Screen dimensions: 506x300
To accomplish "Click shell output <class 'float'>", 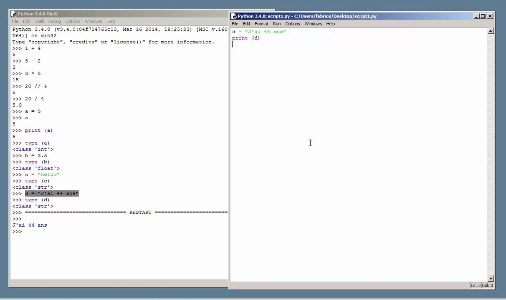I will [36, 168].
